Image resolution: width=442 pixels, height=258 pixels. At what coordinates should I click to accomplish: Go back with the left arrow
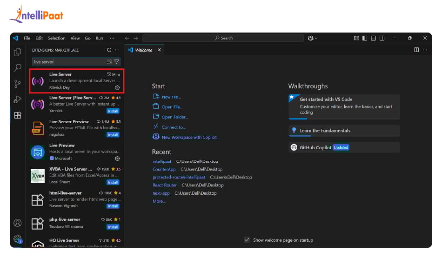pos(127,38)
